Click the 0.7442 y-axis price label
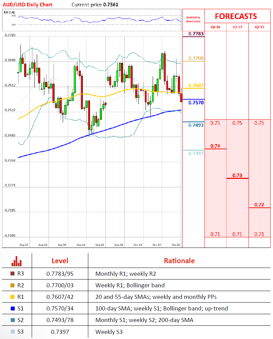This screenshot has width=273, height=339. pyautogui.click(x=10, y=135)
